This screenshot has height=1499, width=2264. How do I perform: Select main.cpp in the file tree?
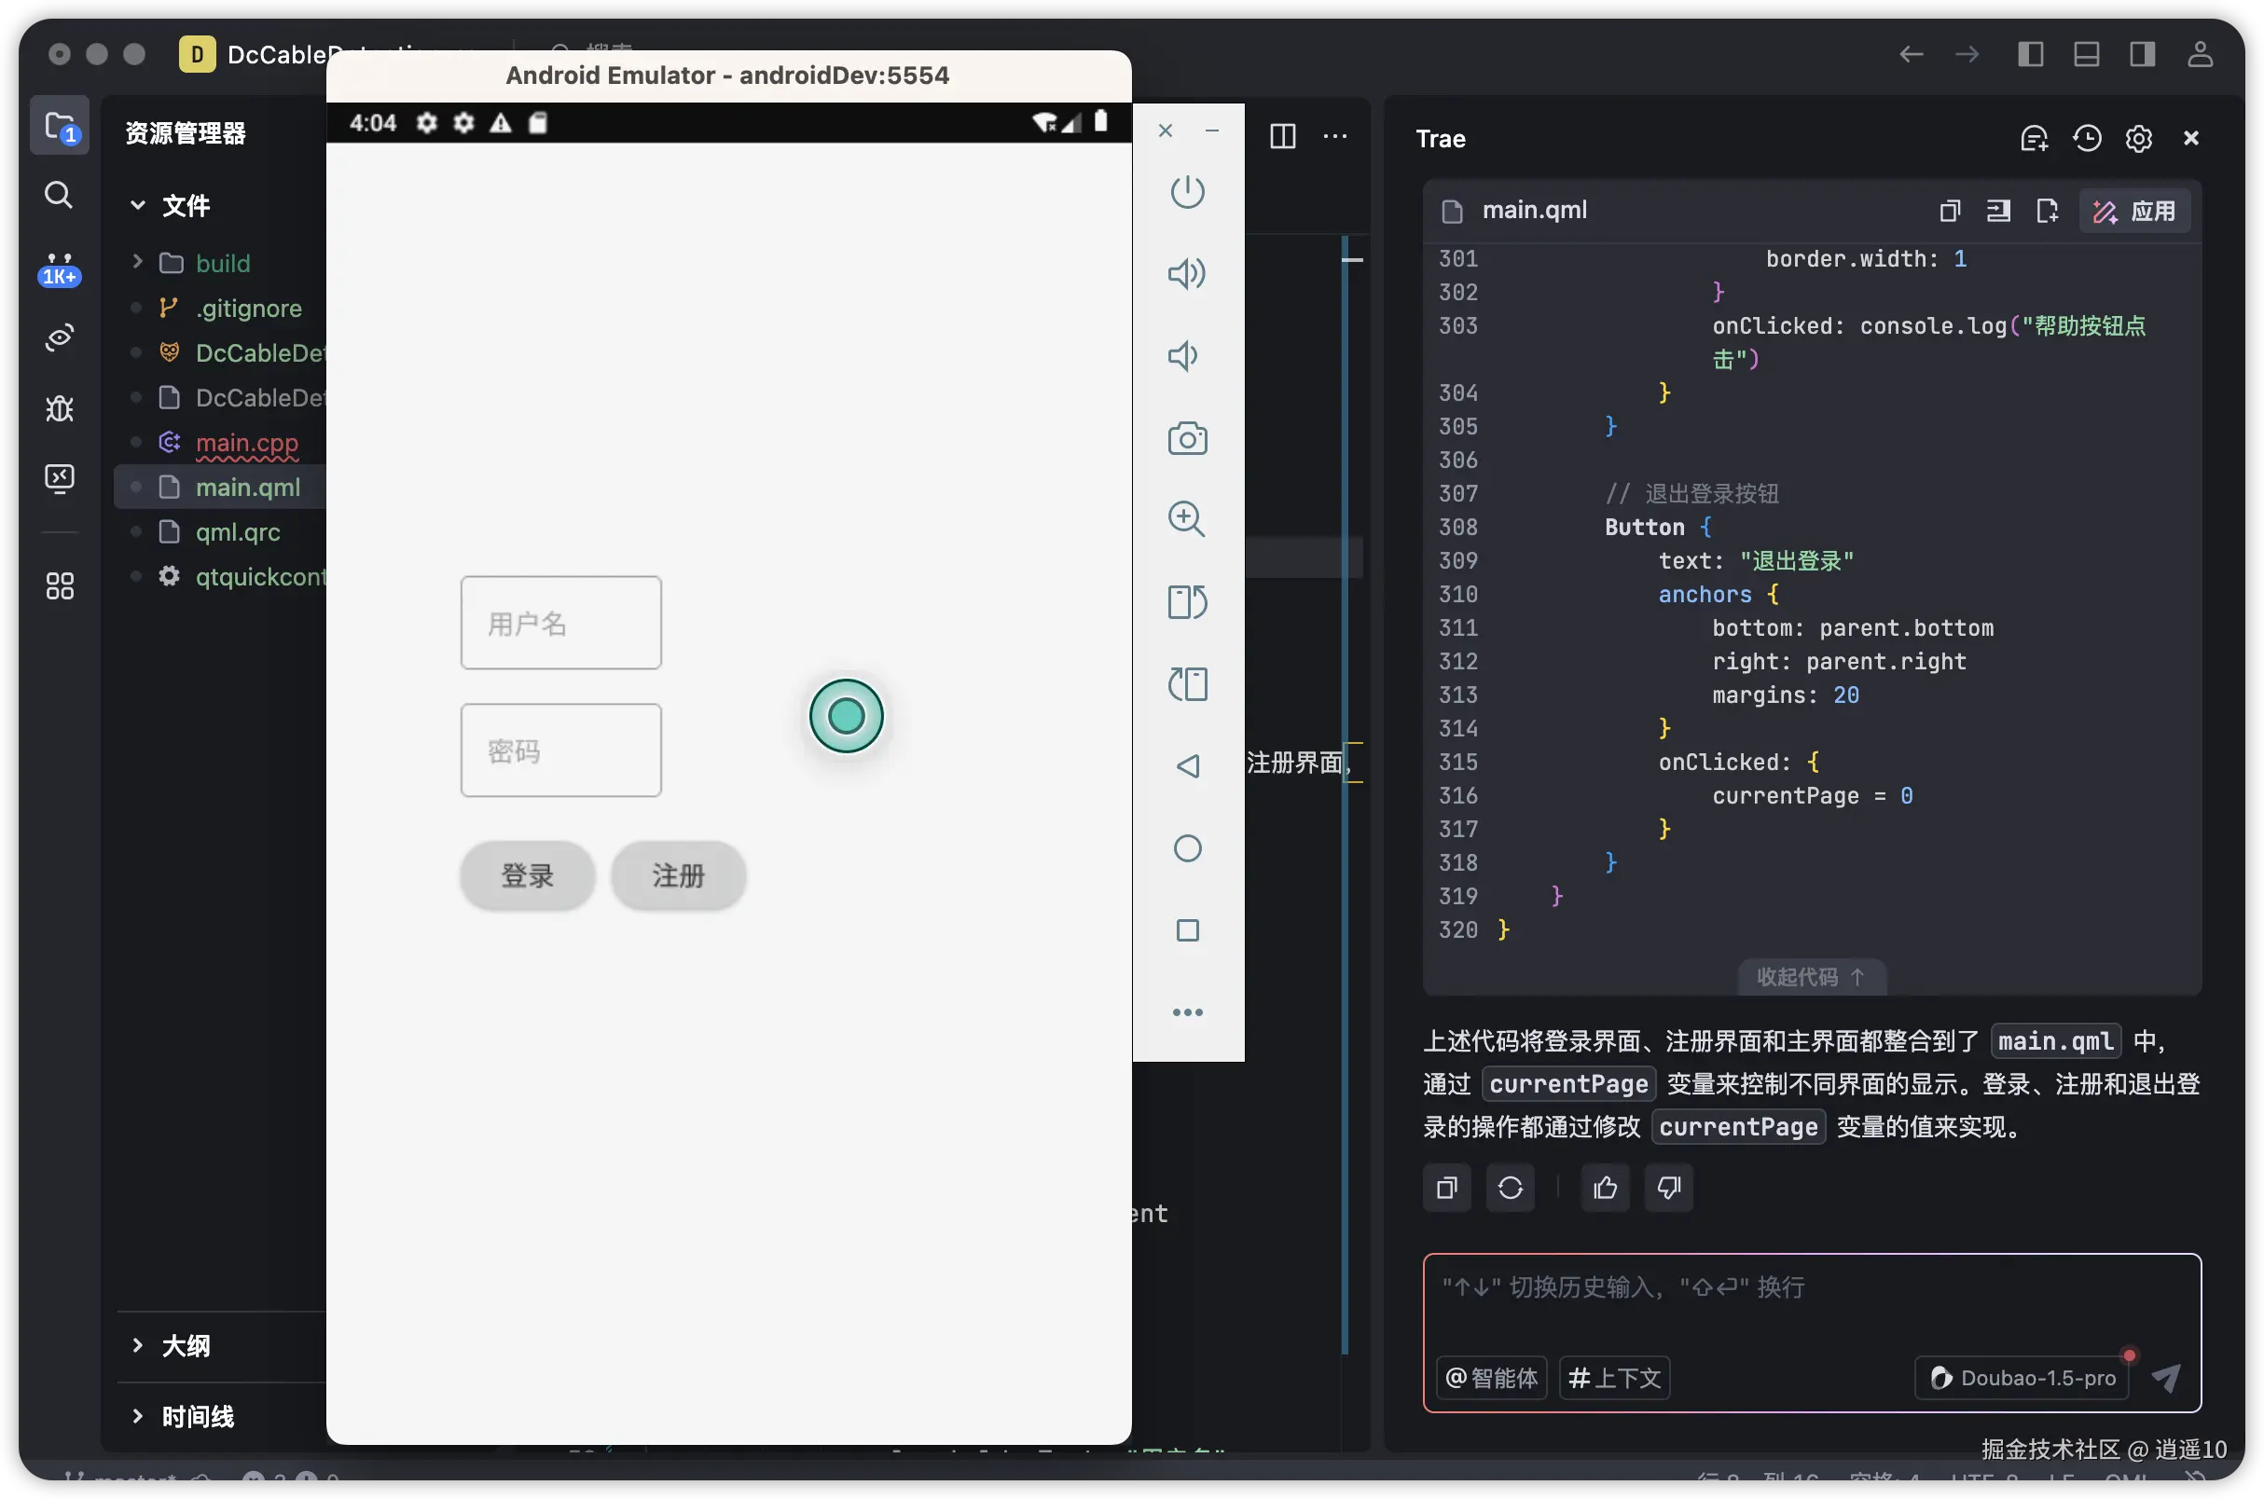[x=247, y=443]
